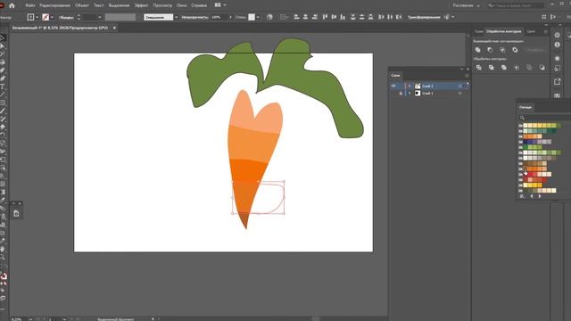
Task: Select the Type tool in the toolbar
Action: pos(2,86)
